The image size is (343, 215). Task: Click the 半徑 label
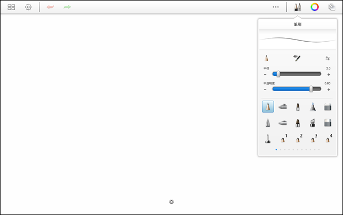(266, 69)
